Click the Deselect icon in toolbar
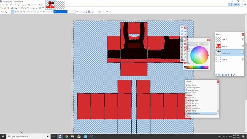This screenshot has width=247, height=139. 28,8
